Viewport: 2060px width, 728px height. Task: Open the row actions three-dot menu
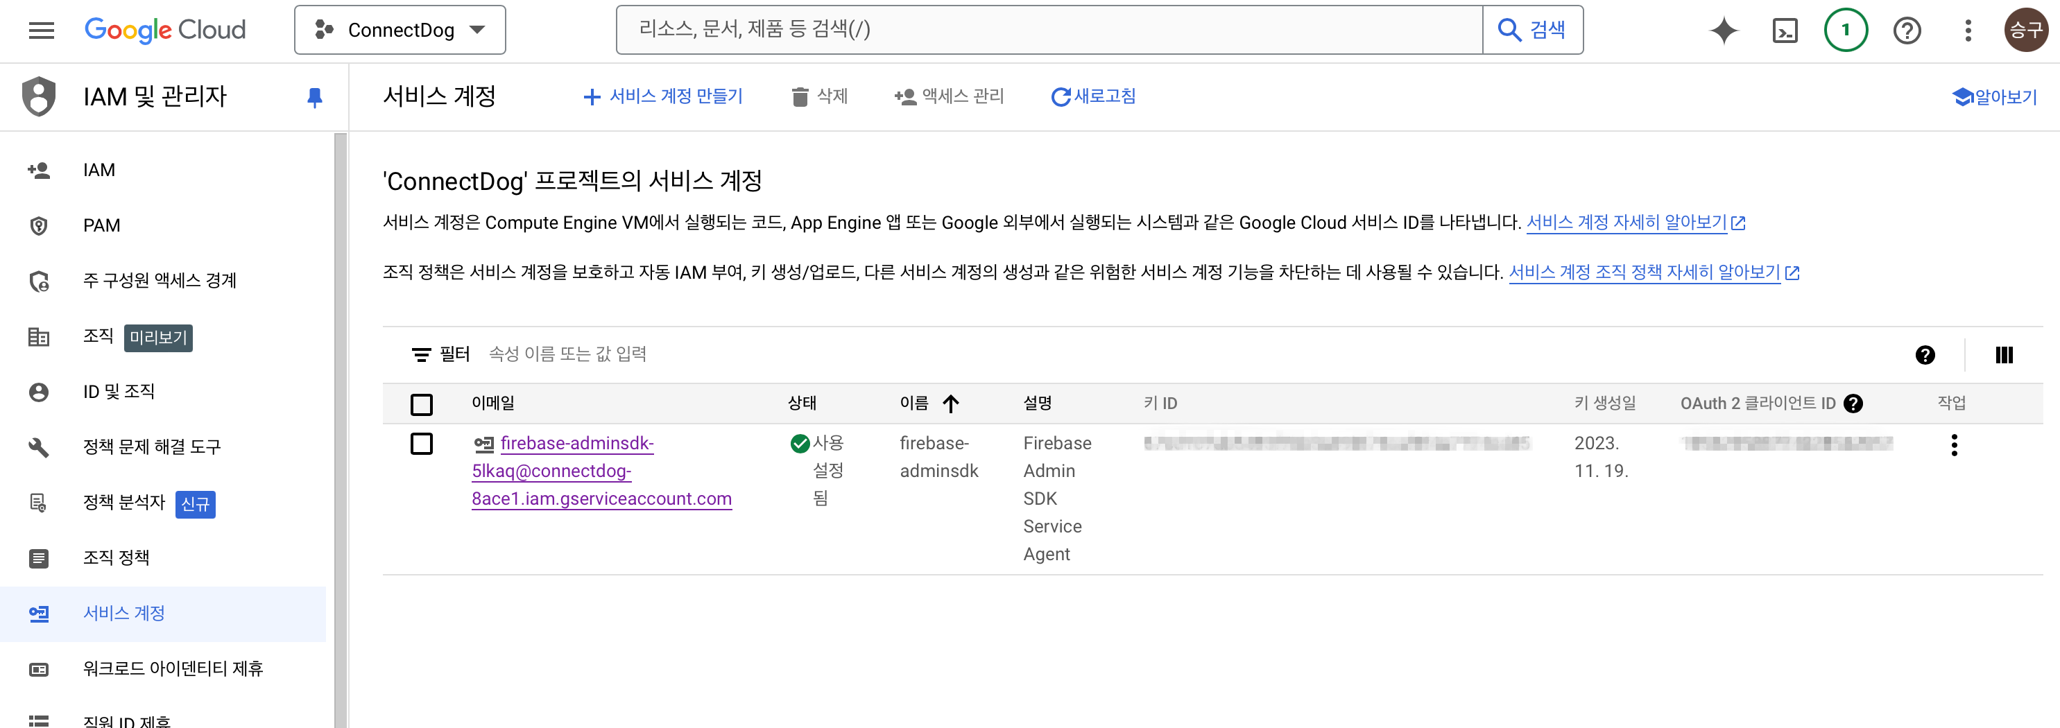(x=1954, y=445)
